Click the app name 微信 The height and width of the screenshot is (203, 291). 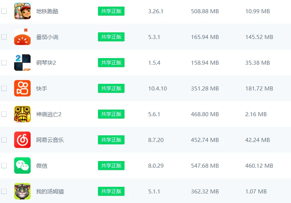(42, 166)
